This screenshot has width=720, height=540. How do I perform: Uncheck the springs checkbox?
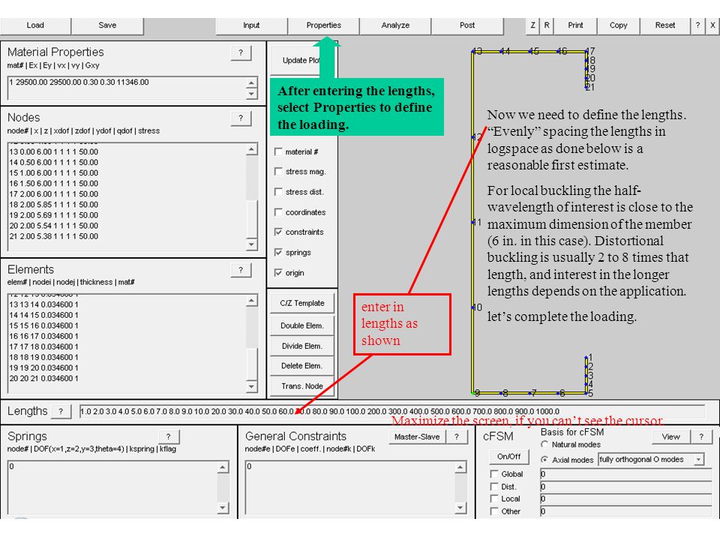[x=278, y=252]
